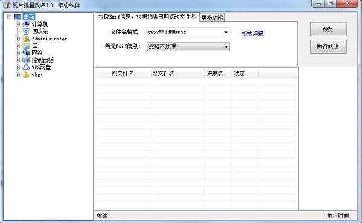Select the 计算机 tree label
The height and width of the screenshot is (223, 362).
(40, 24)
